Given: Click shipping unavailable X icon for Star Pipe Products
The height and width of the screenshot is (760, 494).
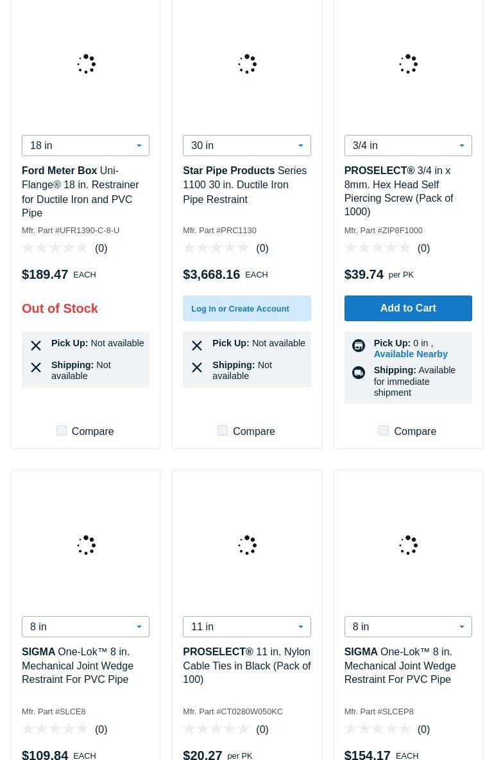Looking at the screenshot, I should (197, 367).
